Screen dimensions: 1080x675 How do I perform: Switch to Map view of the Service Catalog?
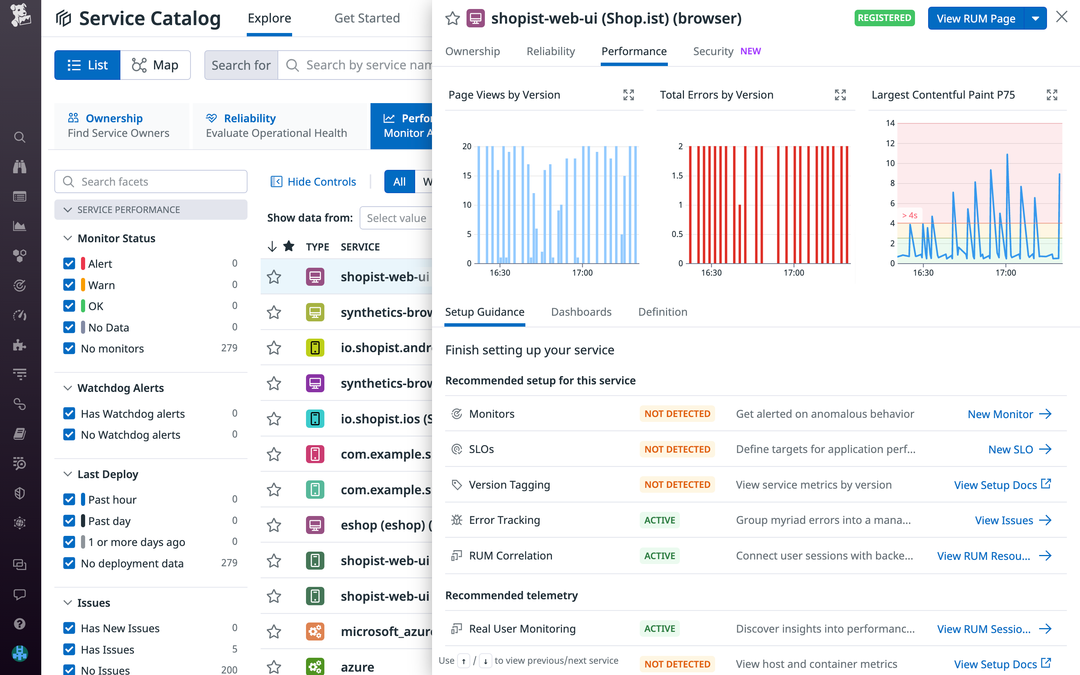pos(156,65)
